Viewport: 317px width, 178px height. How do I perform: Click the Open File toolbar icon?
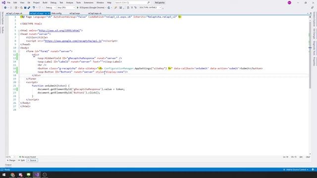pyautogui.click(x=21, y=8)
